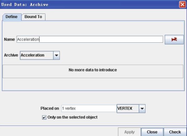Click into the Name text field
187x136 pixels.
(x=90, y=39)
